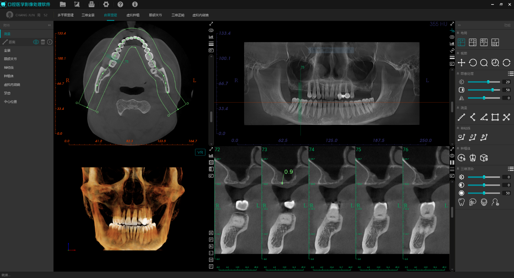The width and height of the screenshot is (514, 278).
Task: Select the angle measurement tool
Action: click(x=484, y=117)
